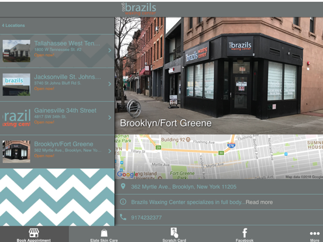Image resolution: width=323 pixels, height=242 pixels.
Task: Click 3740 St Johns Bluff Rd S. address
Action: pos(57,83)
